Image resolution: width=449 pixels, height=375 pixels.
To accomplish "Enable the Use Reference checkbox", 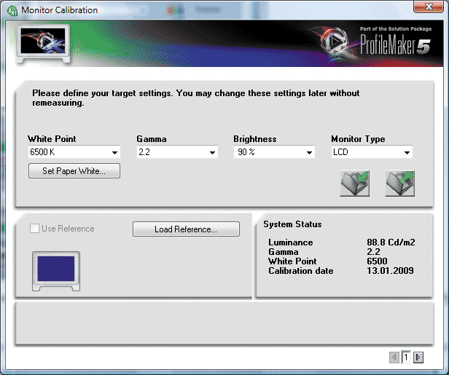I will pos(34,229).
